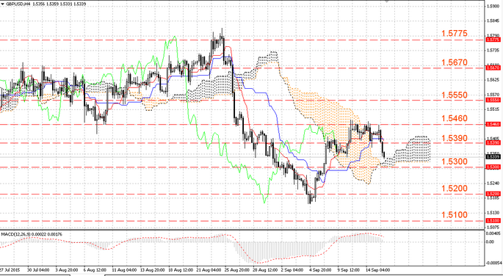Click the MACD(12,26,9) indicator label
The width and height of the screenshot is (503, 276).
[15, 234]
